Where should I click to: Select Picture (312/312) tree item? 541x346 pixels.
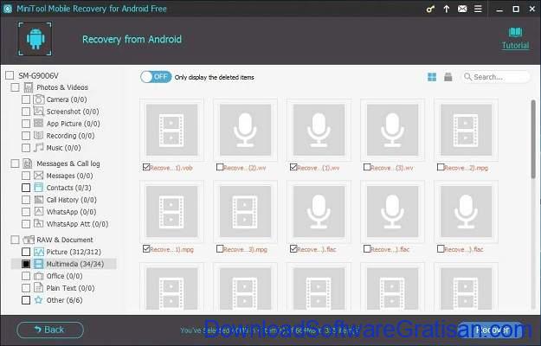coord(74,252)
